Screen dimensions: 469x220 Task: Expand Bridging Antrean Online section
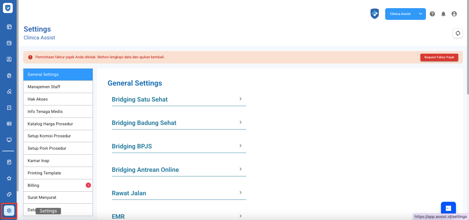tap(178, 170)
